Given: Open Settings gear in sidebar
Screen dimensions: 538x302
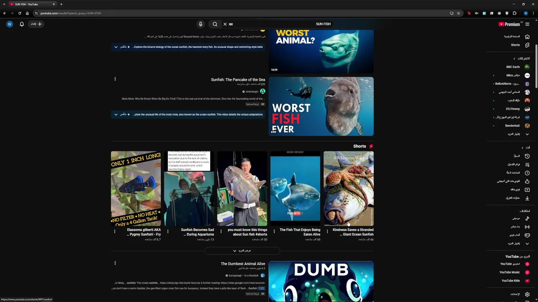Looking at the screenshot, I should click(x=527, y=294).
